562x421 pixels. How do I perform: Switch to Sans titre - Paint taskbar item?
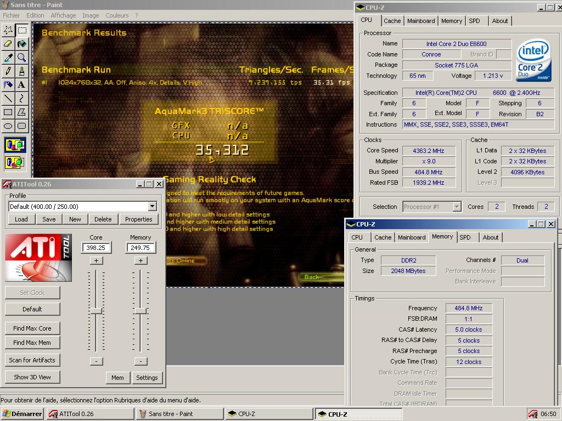tap(179, 414)
